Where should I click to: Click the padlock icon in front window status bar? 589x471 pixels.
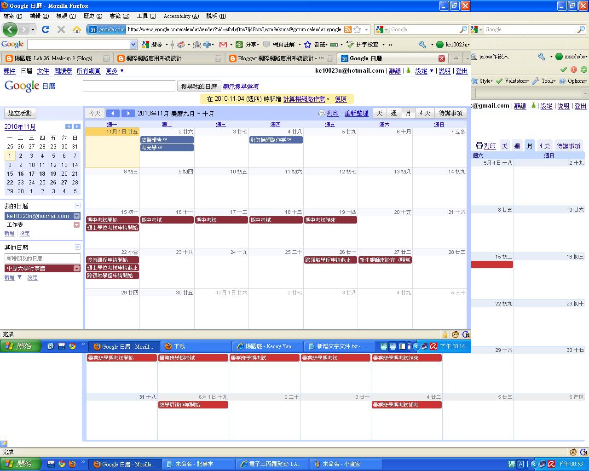click(445, 334)
